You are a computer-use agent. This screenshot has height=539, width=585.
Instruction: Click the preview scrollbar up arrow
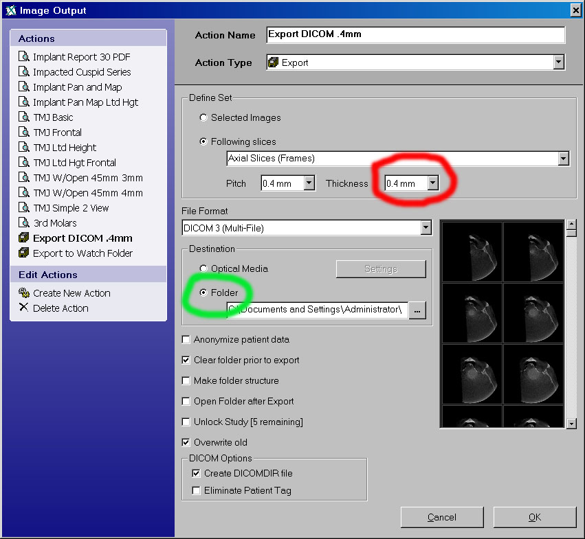click(571, 224)
